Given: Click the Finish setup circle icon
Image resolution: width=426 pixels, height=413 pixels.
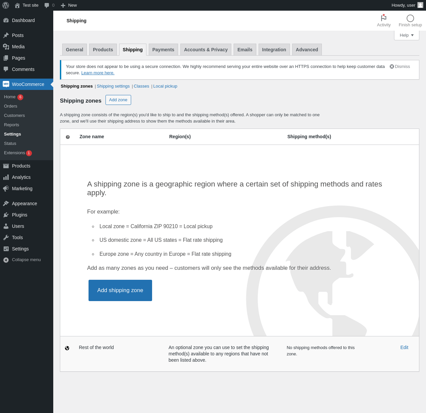Looking at the screenshot, I should coord(410,18).
